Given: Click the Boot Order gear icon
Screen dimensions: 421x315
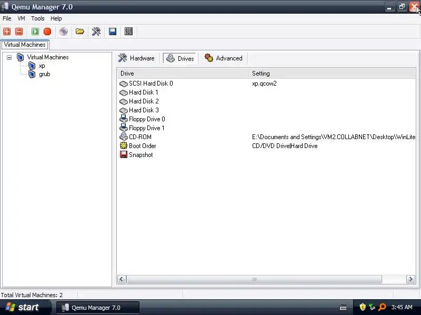Looking at the screenshot, I should [x=124, y=145].
